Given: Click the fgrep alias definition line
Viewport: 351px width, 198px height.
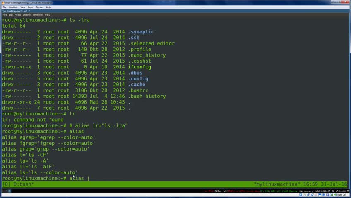Looking at the screenshot, I should [48, 143].
